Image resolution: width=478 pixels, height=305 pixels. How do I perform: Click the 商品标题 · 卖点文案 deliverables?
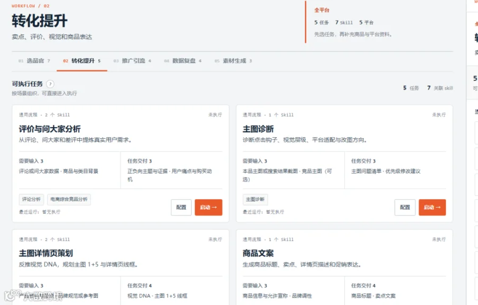pyautogui.click(x=373, y=296)
